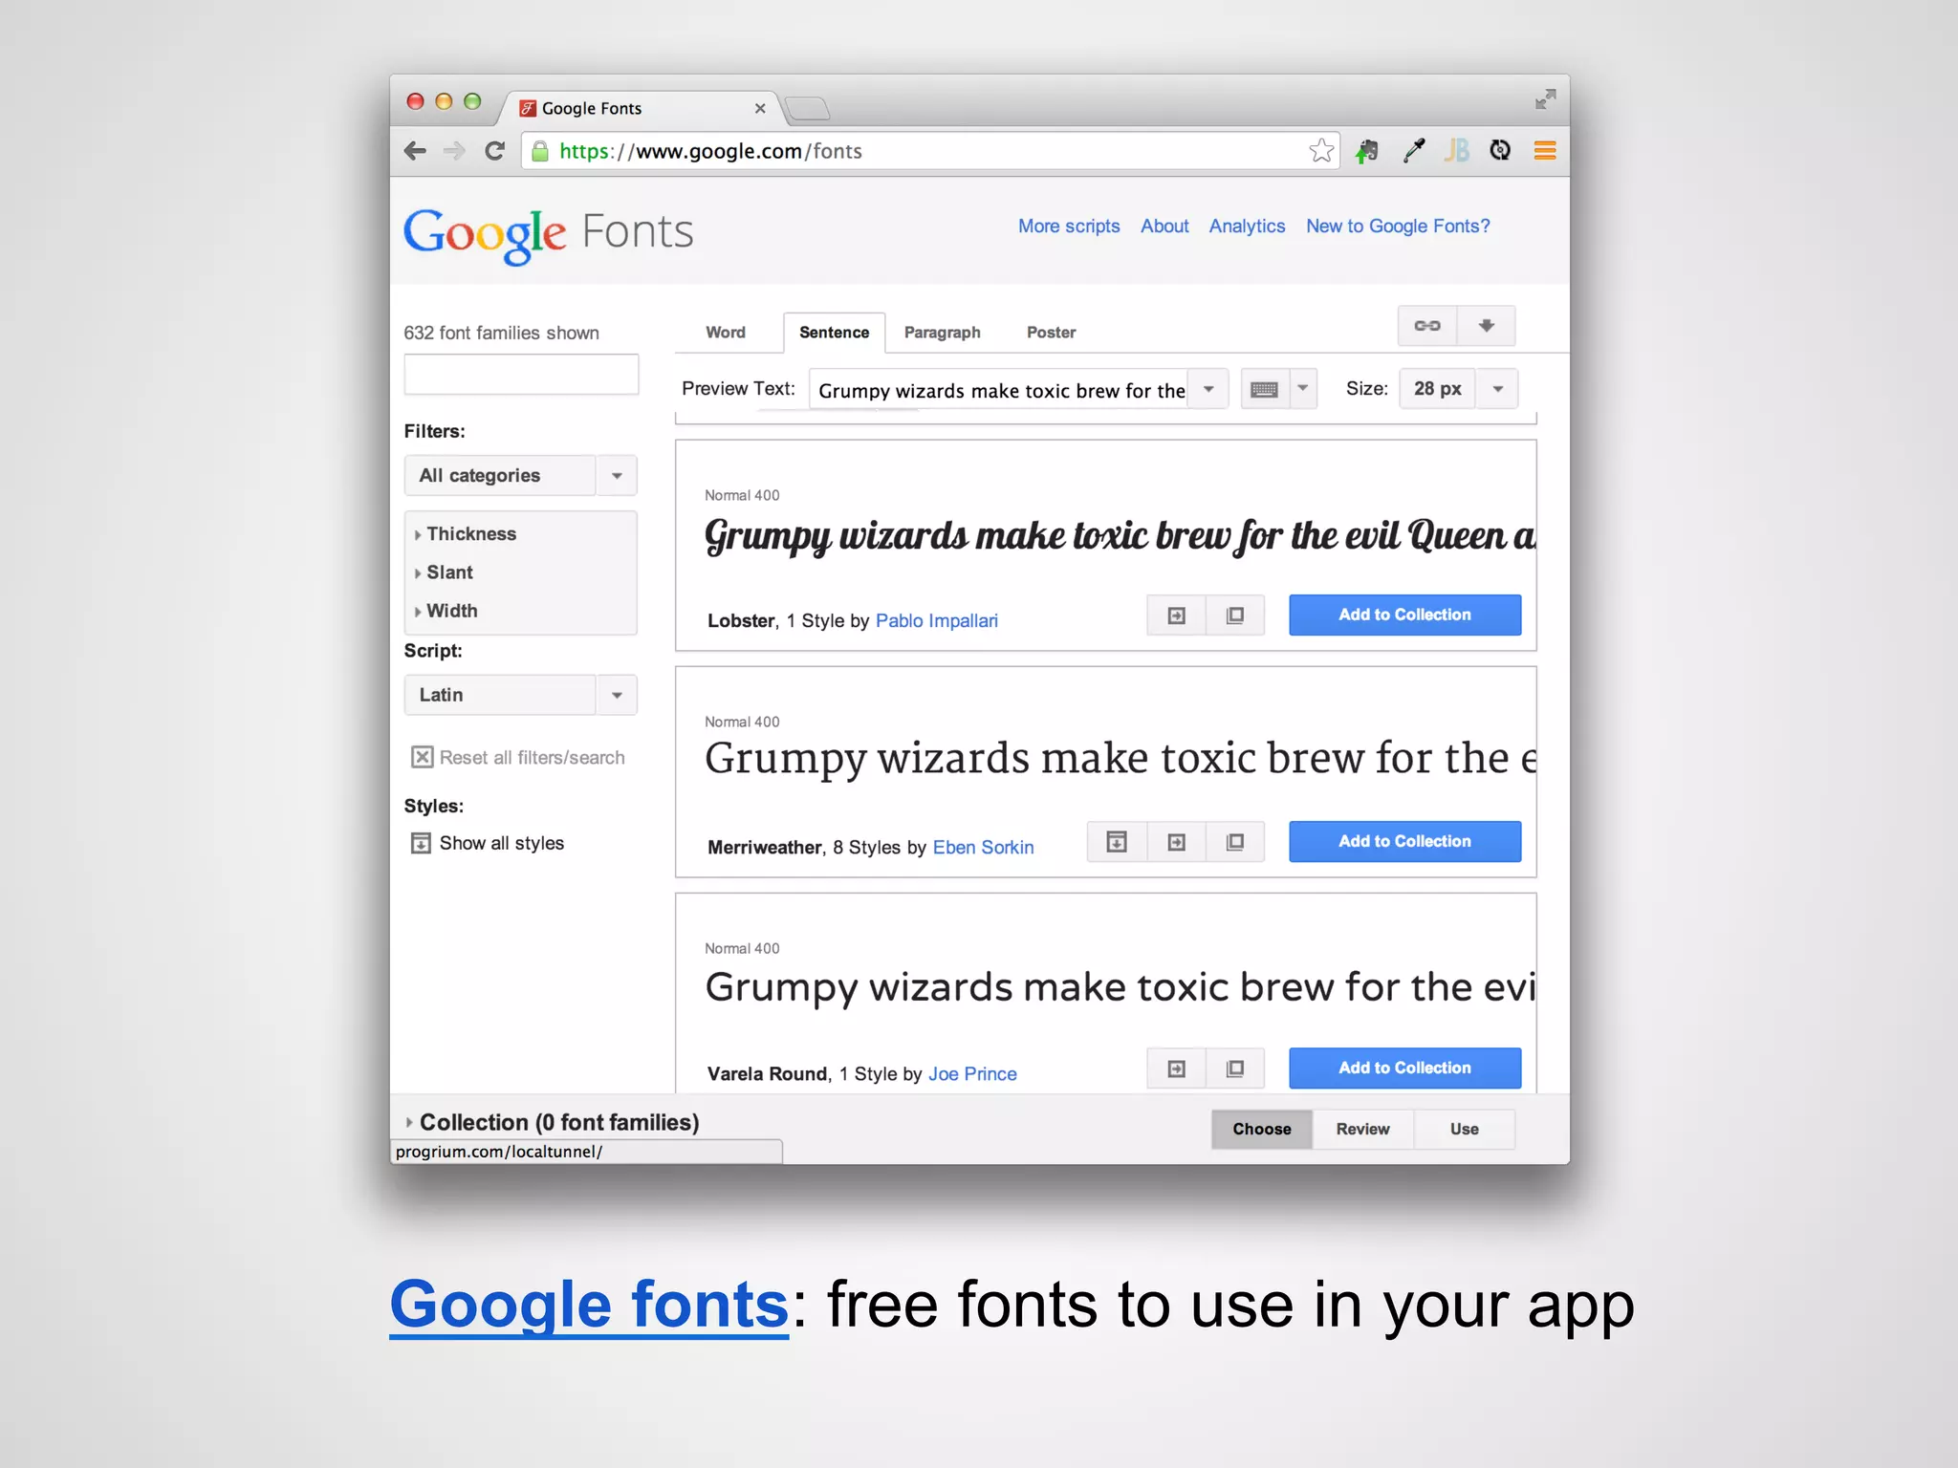Open the Chrome hamburger menu
This screenshot has width=1958, height=1468.
(1545, 150)
